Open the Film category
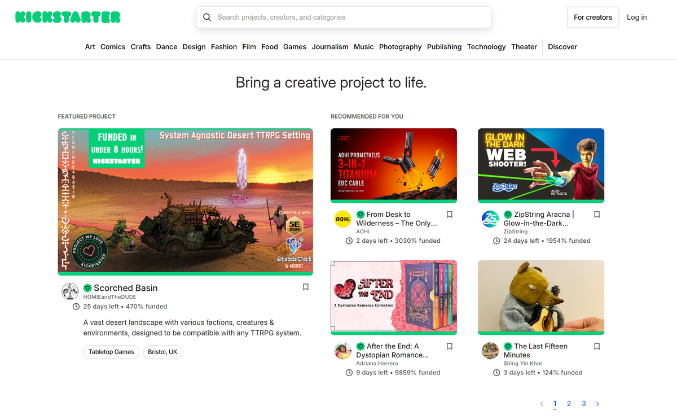The image size is (677, 419). coord(249,47)
